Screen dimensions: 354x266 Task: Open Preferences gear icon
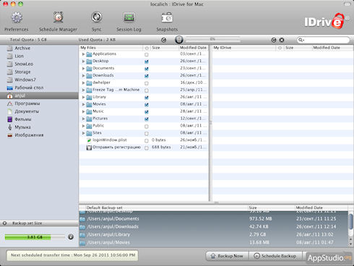click(17, 18)
